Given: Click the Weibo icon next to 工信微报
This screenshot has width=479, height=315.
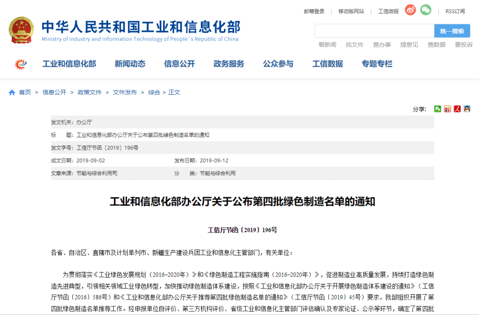Looking at the screenshot, I should tap(410, 10).
